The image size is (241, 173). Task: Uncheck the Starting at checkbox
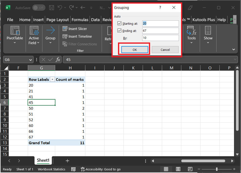tap(119, 24)
